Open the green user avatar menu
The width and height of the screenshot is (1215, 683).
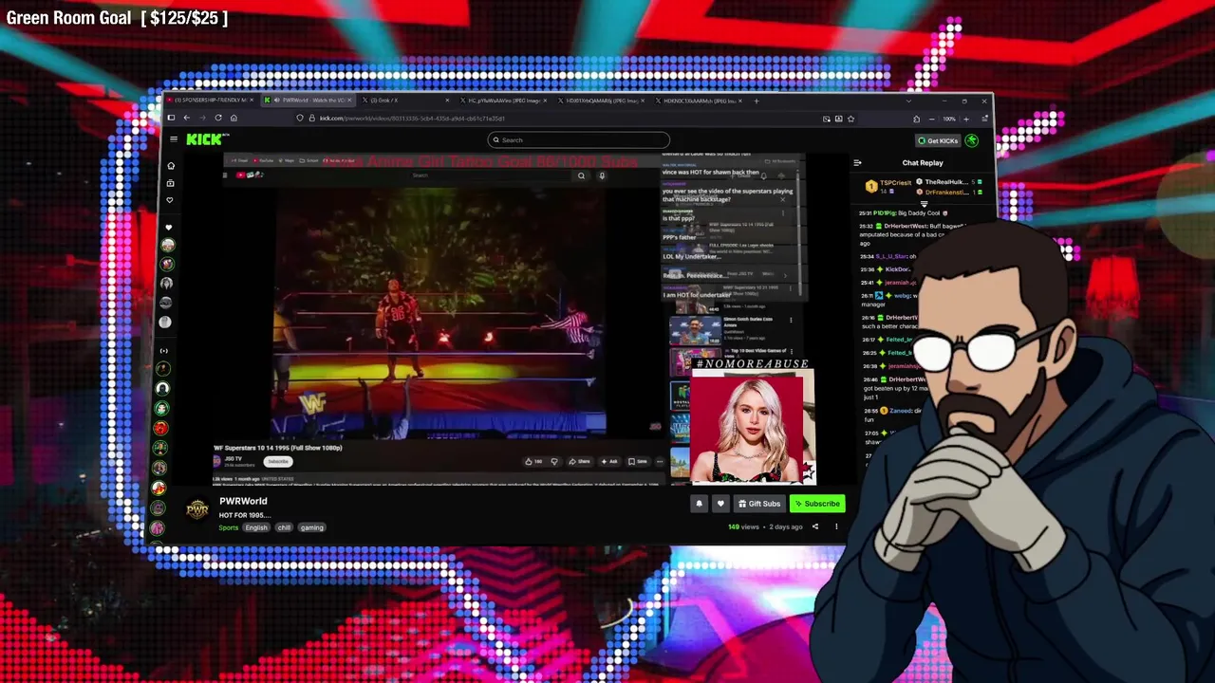(971, 140)
